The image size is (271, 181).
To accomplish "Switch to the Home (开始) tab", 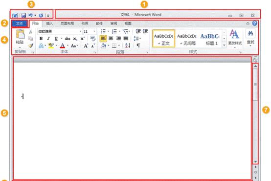I will click(35, 23).
